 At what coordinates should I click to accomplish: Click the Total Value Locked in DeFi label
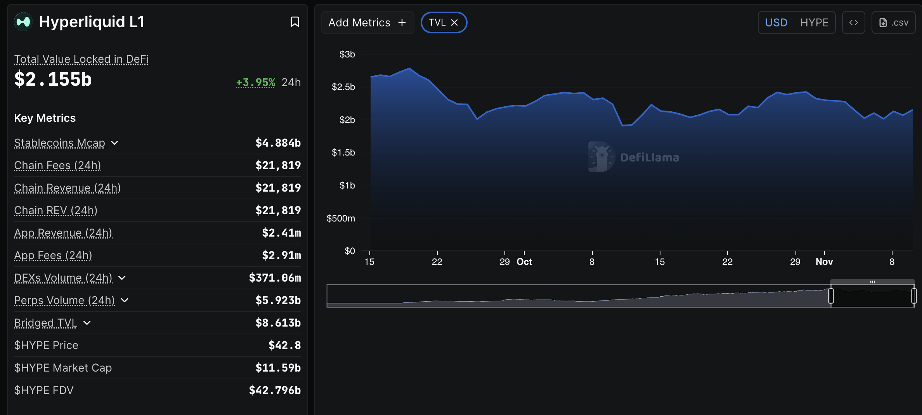coord(81,59)
